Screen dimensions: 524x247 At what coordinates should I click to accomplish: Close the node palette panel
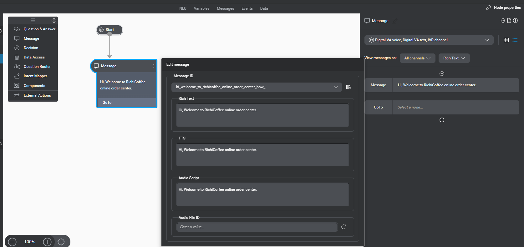[x=54, y=20]
